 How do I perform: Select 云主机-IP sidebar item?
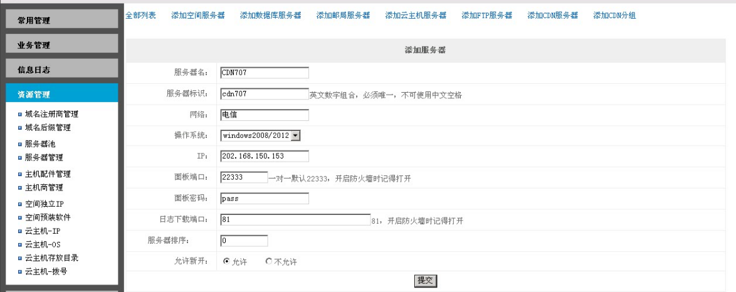43,231
